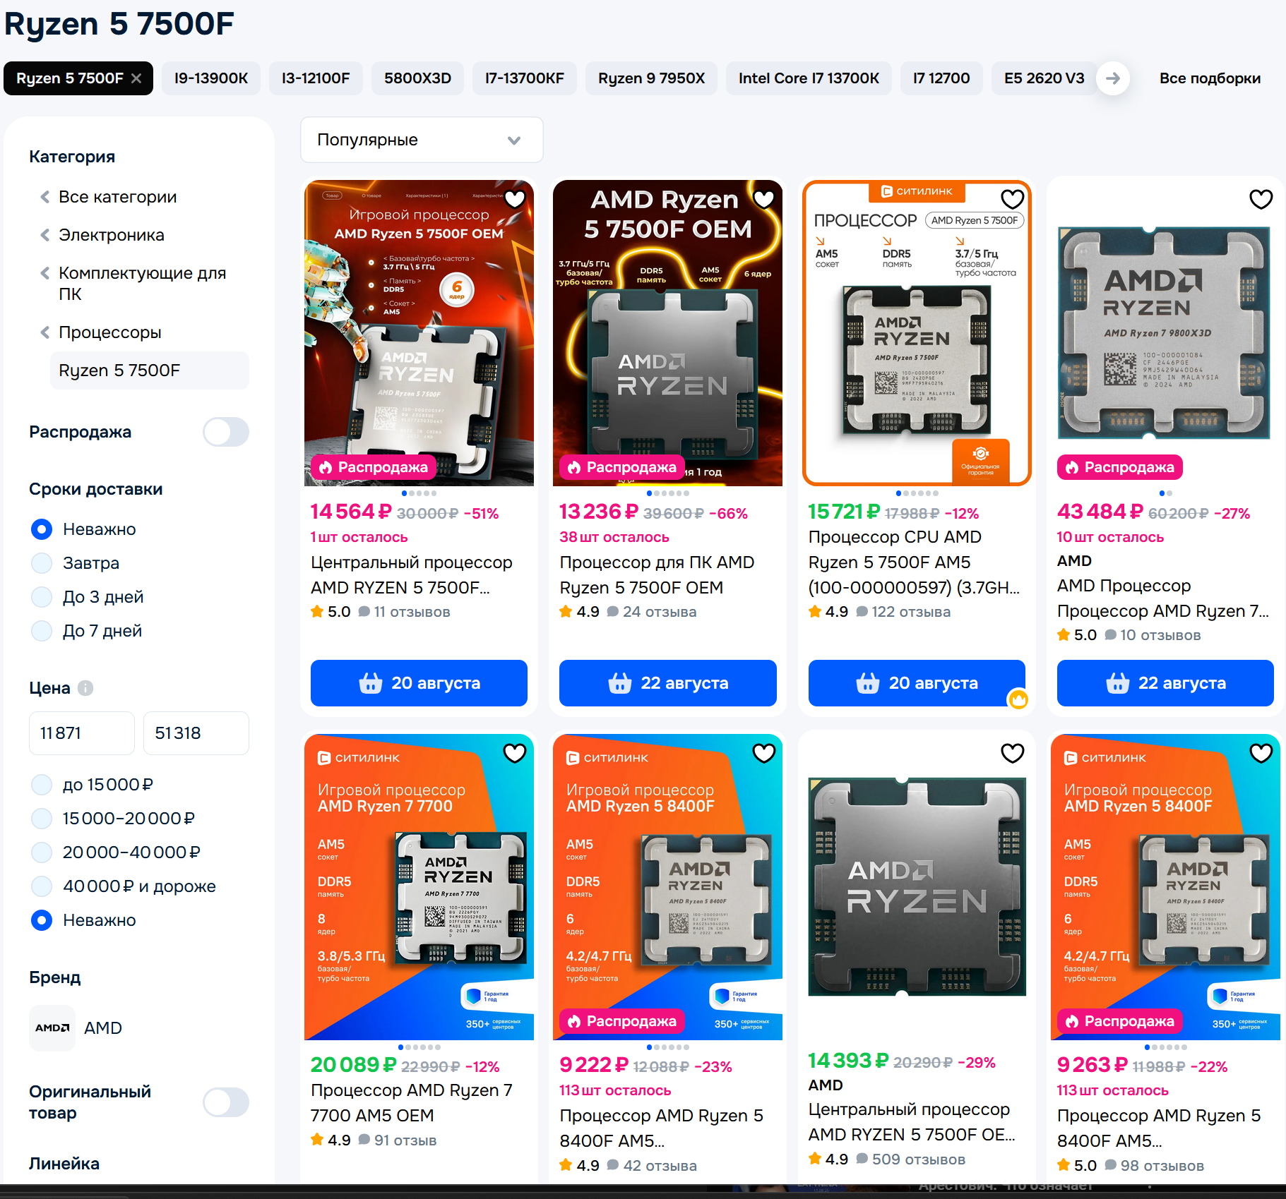
Task: Select delivery option До 7 дней
Action: coord(42,631)
